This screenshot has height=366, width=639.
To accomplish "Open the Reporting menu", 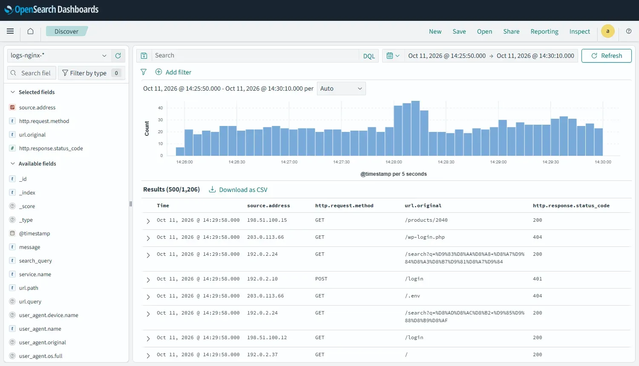I will [544, 31].
